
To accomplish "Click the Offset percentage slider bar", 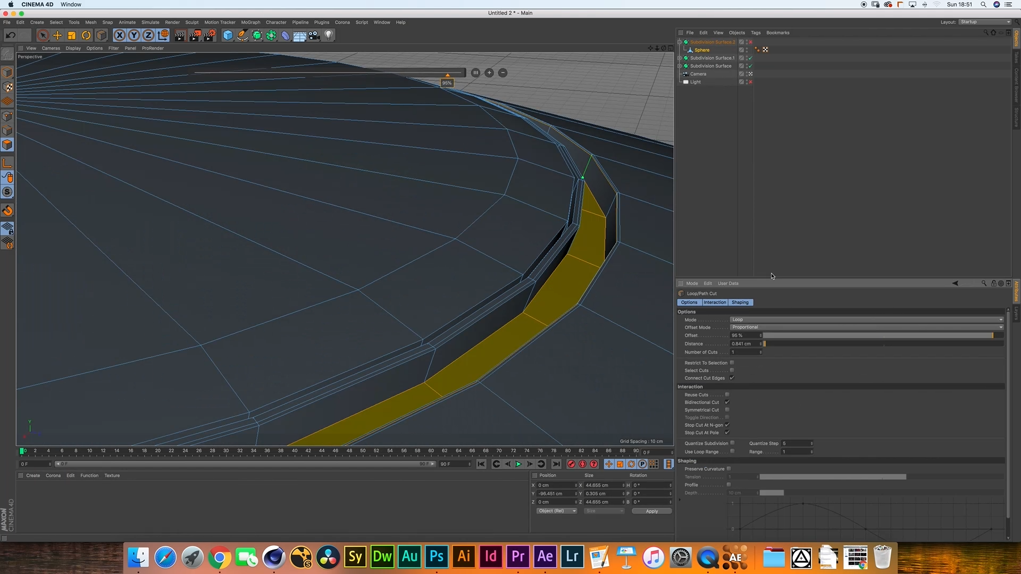I will pos(877,335).
